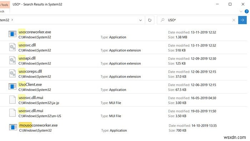Viewport: 250px width, 141px height.
Task: Click date modified 19-03-2019 11:50
Action: [x=203, y=111]
